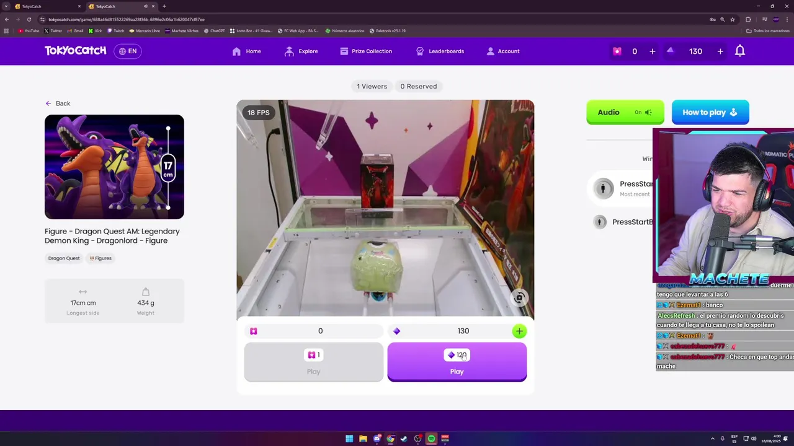Image resolution: width=794 pixels, height=446 pixels.
Task: Click the purple gem icon in header
Action: [x=670, y=51]
